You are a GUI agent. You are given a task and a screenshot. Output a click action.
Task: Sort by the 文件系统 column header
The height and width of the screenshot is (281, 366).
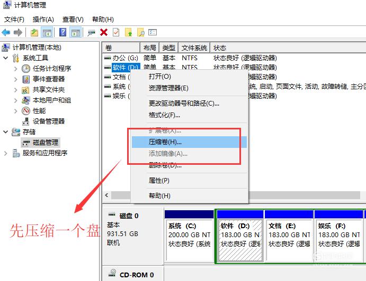194,48
